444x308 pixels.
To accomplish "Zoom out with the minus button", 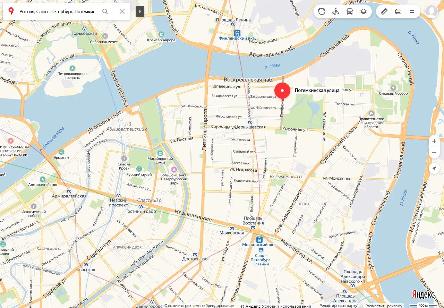I will pos(434,152).
